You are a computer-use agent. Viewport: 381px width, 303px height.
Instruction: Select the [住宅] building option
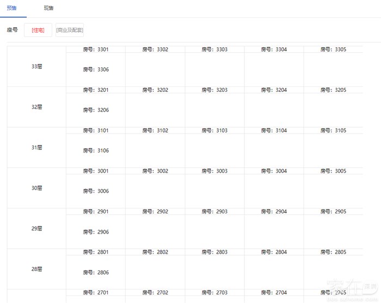38,30
